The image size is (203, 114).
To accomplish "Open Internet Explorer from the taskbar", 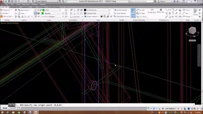I will coord(8,112).
